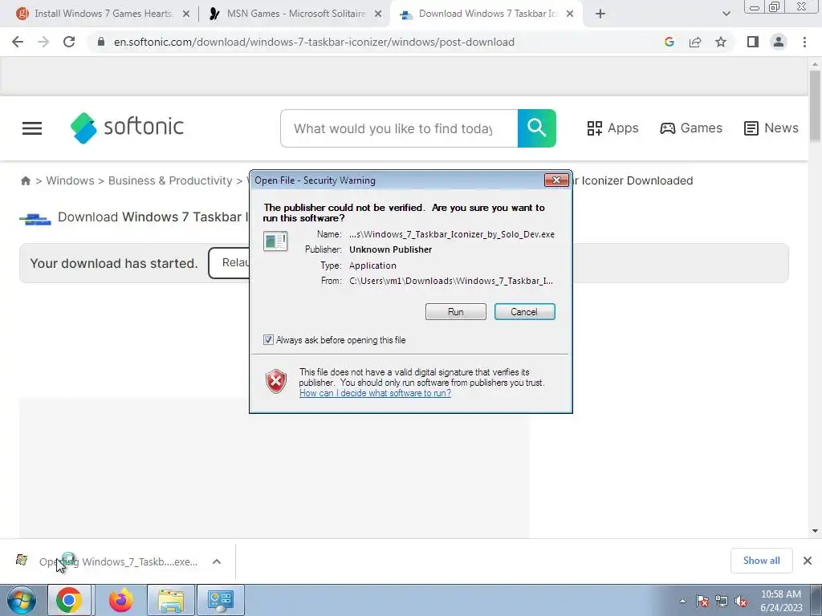Close the Open File Security Warning dialog
The image size is (822, 616).
pyautogui.click(x=556, y=180)
